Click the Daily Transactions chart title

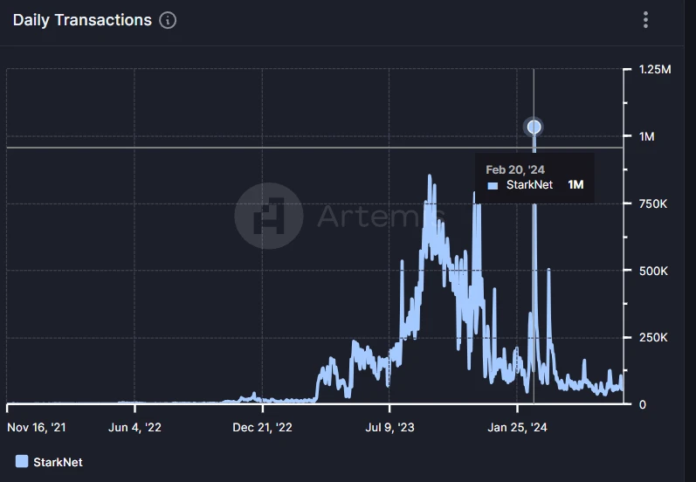pos(82,20)
